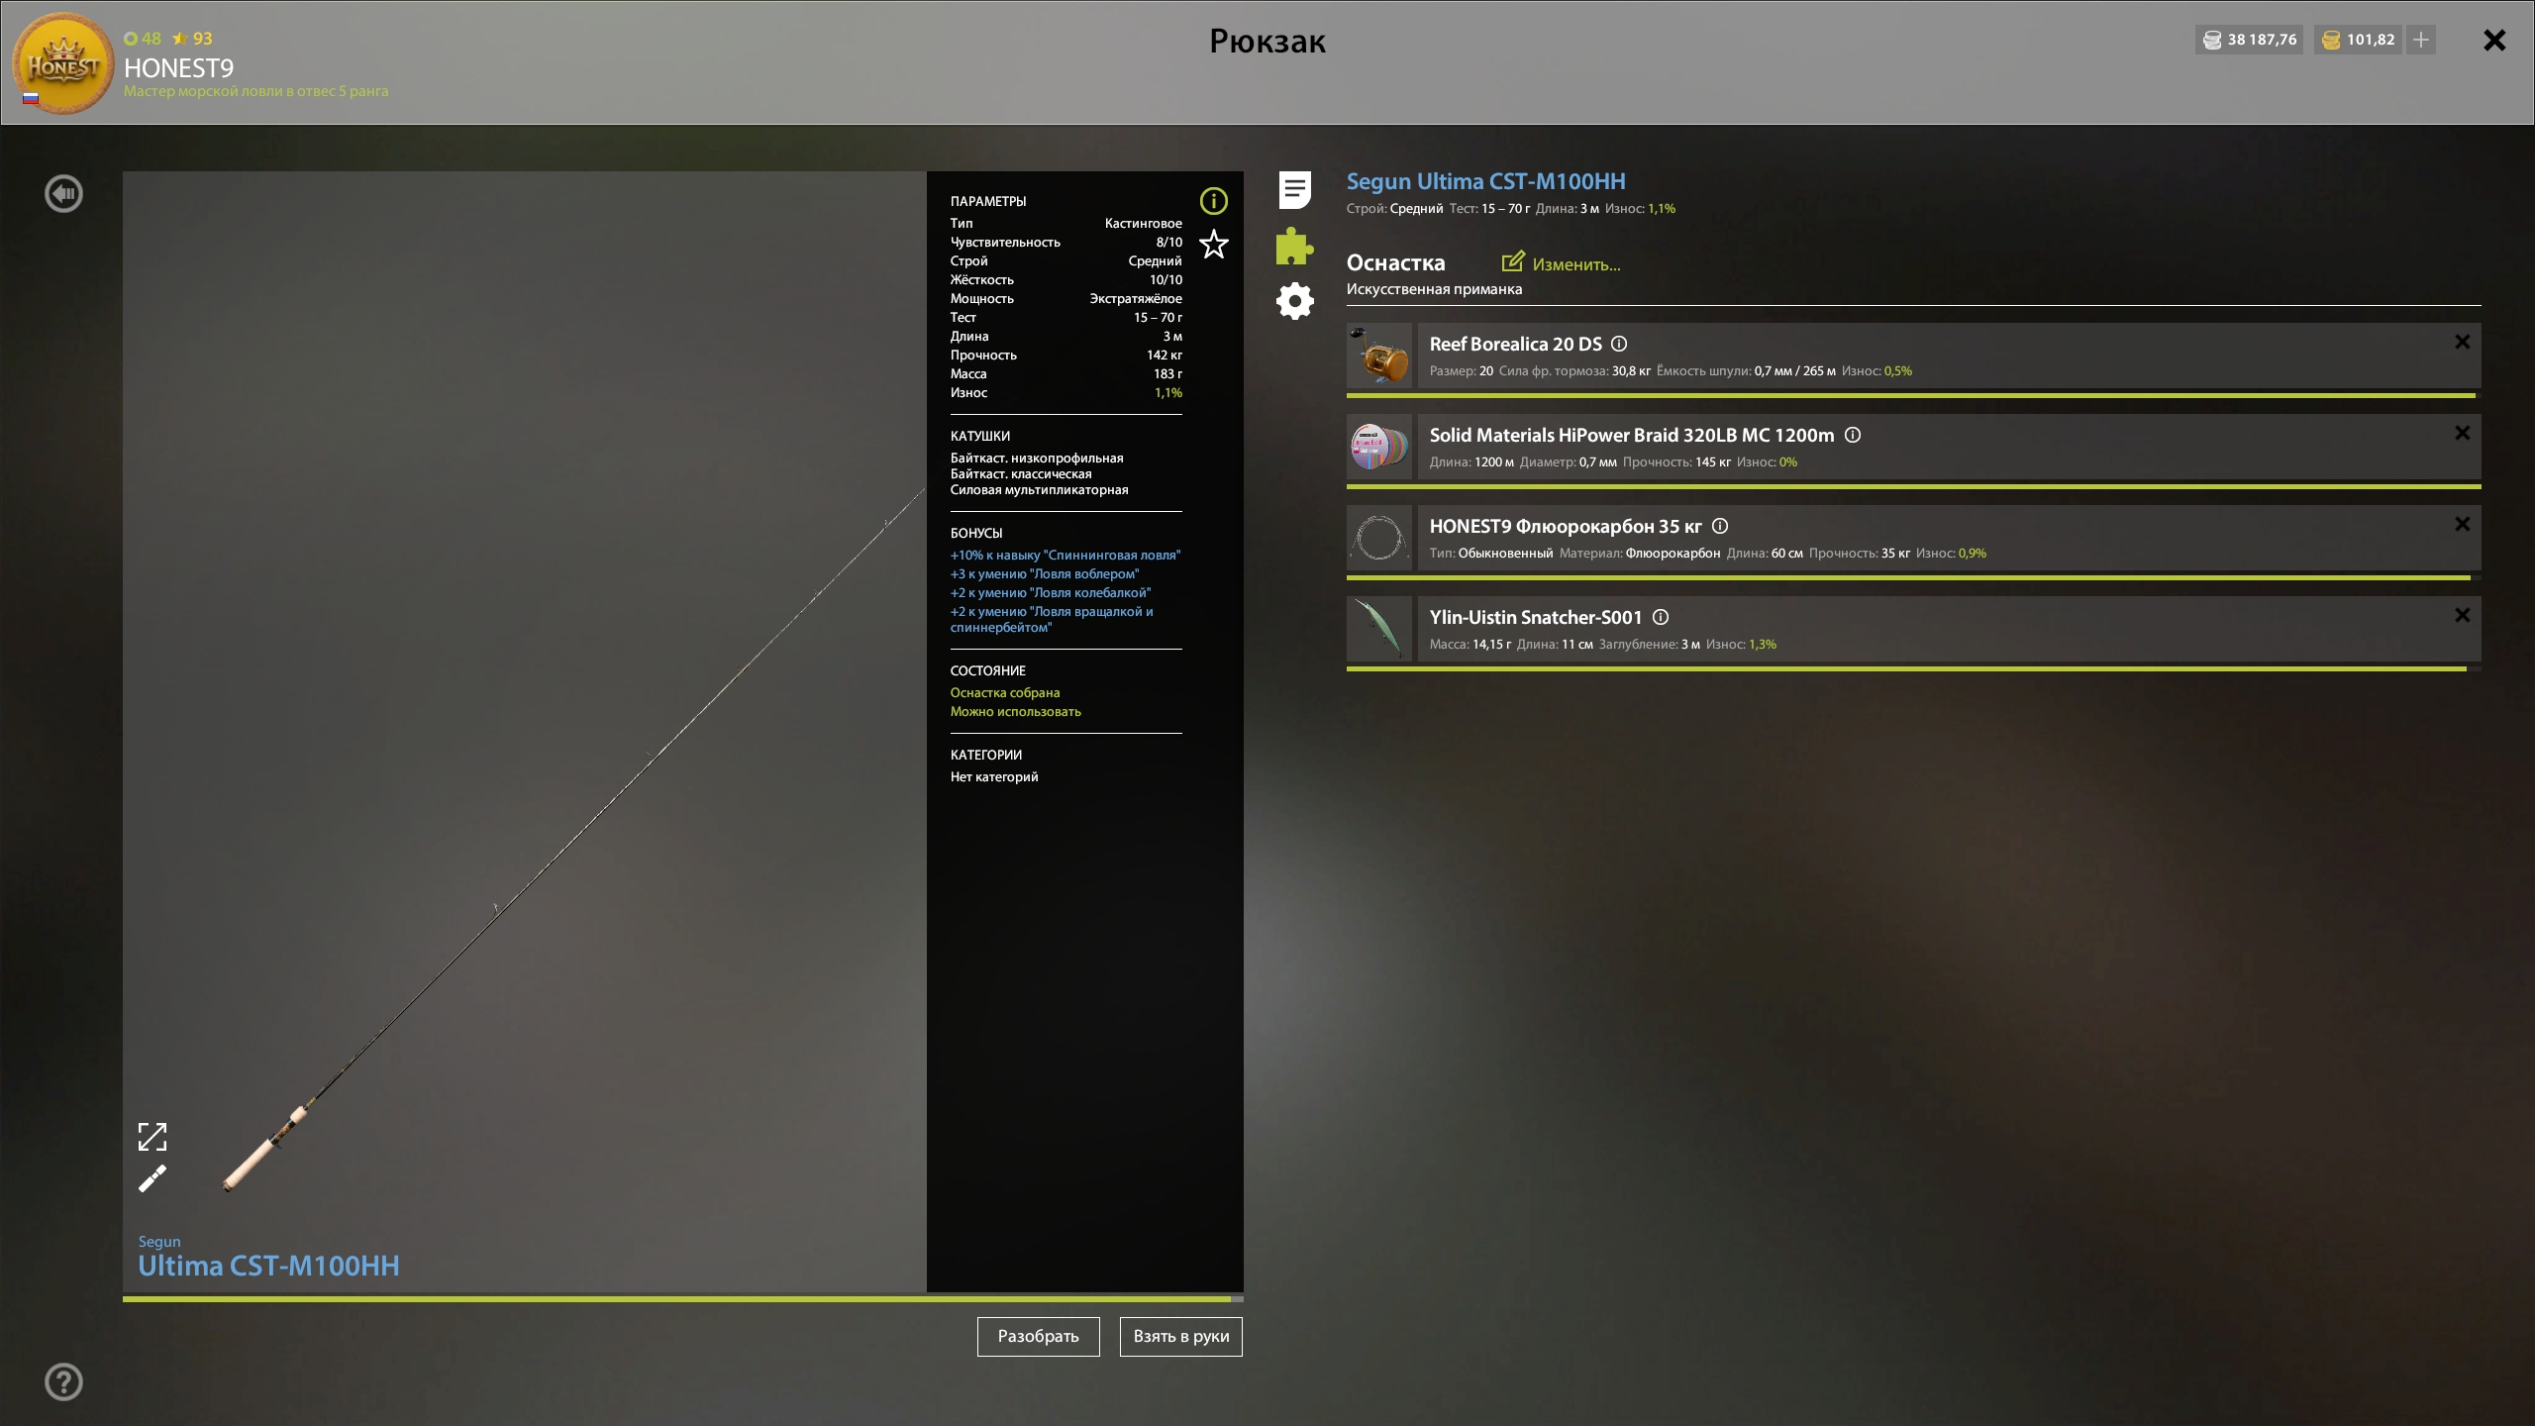Select the green puzzle piece rig tab

[1294, 246]
